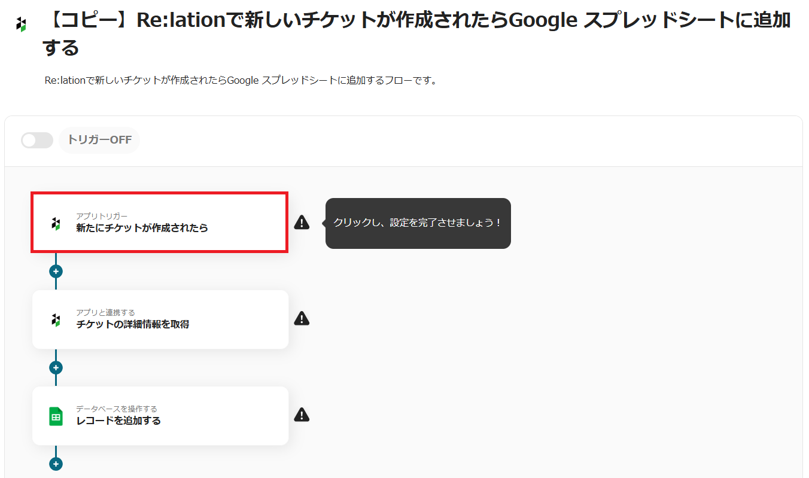Click warning icon beside チケットの詳細情報を取得
809x478 pixels.
(302, 318)
